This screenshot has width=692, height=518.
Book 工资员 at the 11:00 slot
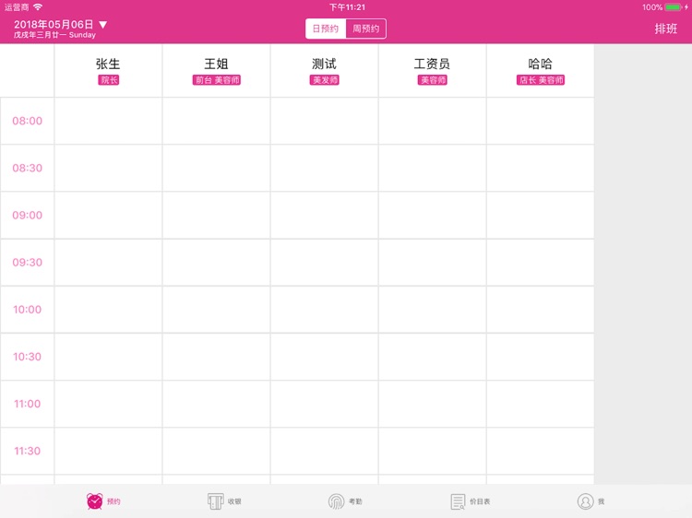(433, 404)
